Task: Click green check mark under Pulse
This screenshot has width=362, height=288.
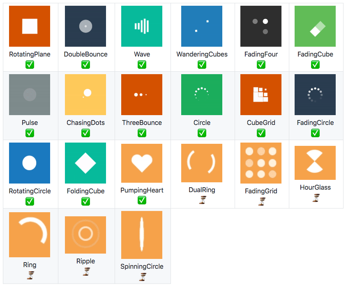Action: 30,133
